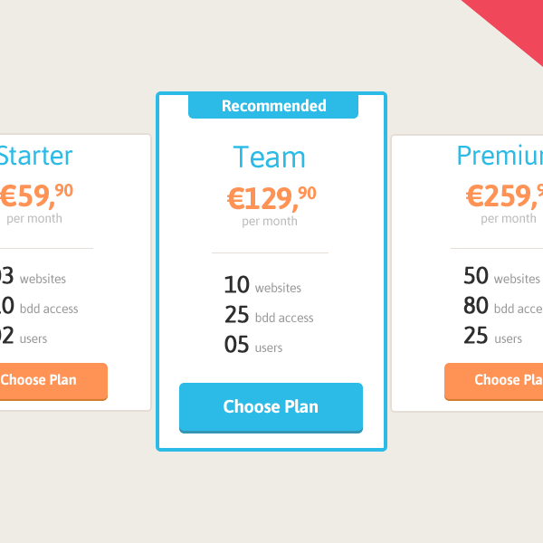The width and height of the screenshot is (543, 543).
Task: Click the €59,90 Starter price
Action: tap(36, 195)
